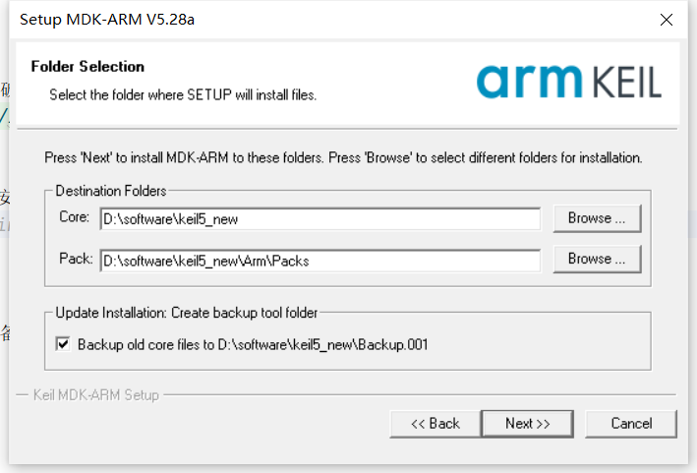Click the arm KEIL logo
This screenshot has width=697, height=473.
[569, 82]
